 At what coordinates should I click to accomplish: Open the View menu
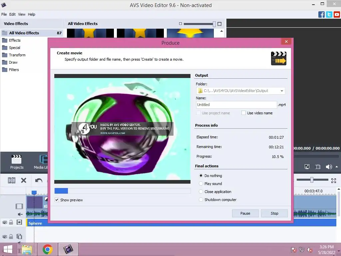coord(22,14)
